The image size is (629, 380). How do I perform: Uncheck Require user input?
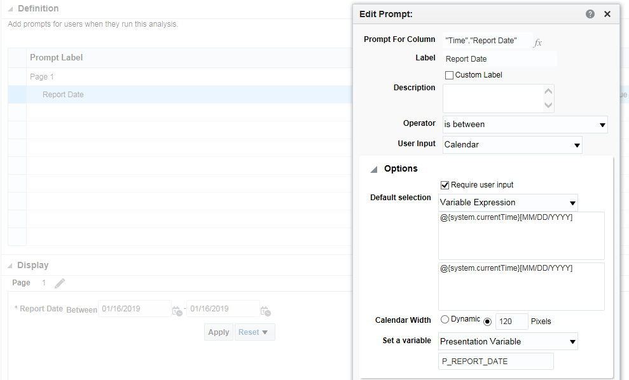[443, 185]
